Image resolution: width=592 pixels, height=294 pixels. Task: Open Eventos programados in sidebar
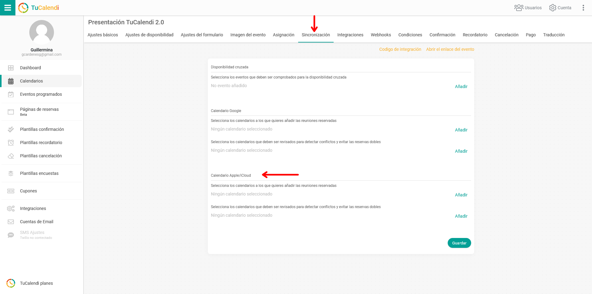click(42, 94)
